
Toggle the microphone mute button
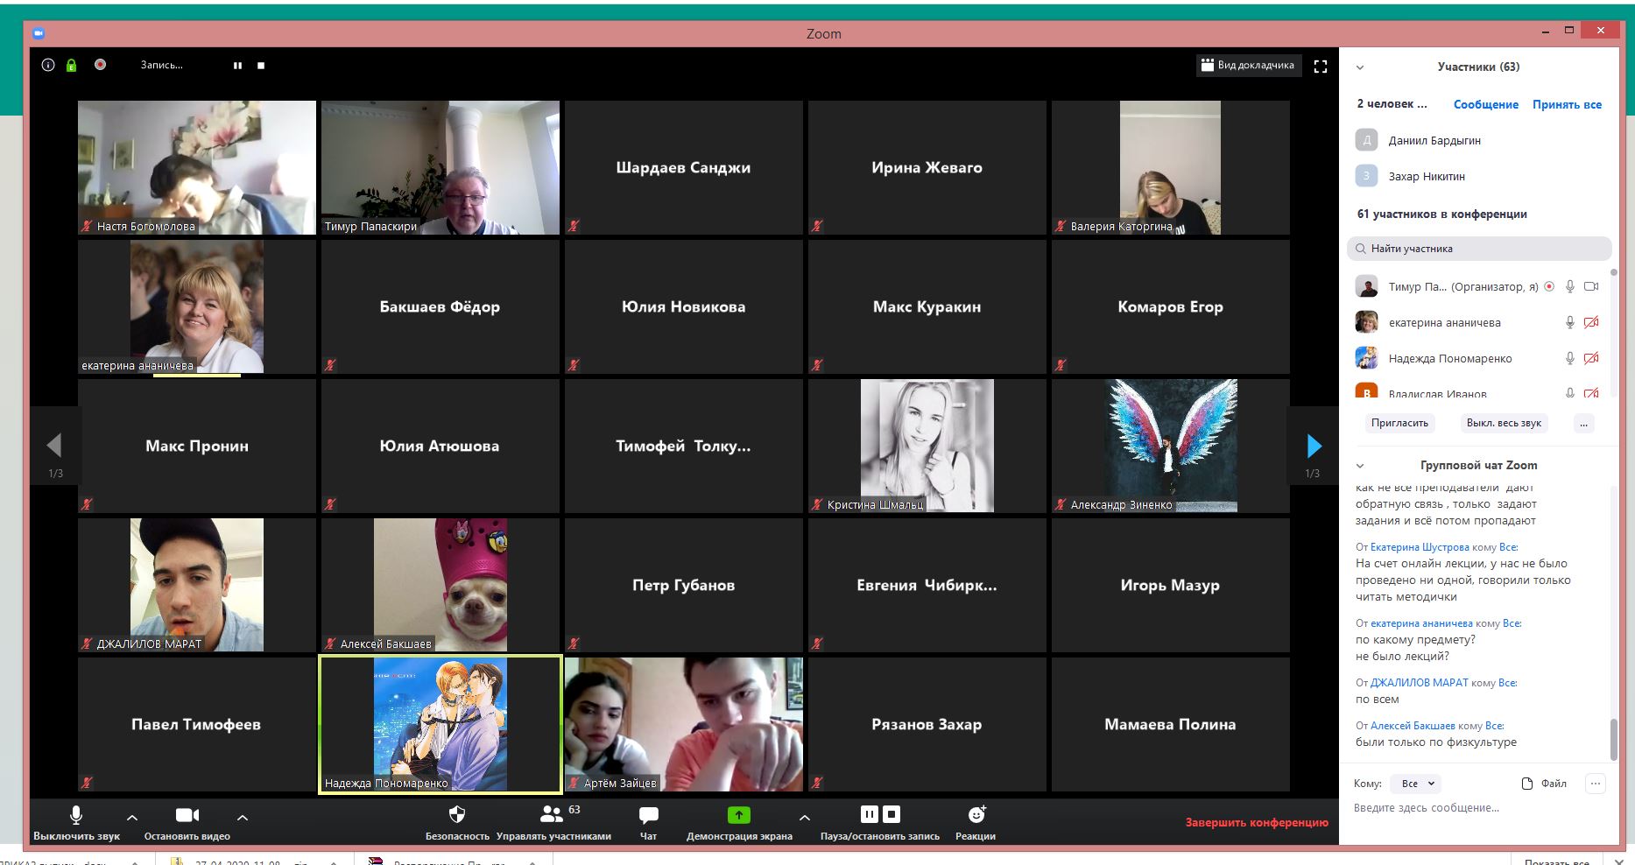coord(76,815)
